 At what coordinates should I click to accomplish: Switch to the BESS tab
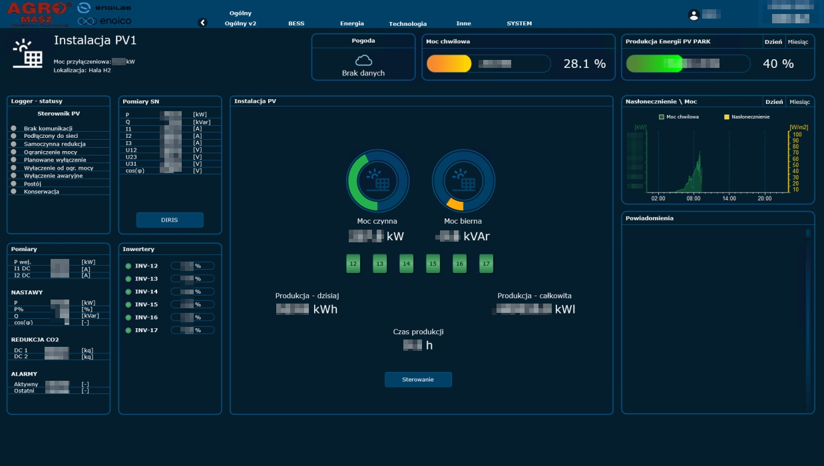point(296,23)
